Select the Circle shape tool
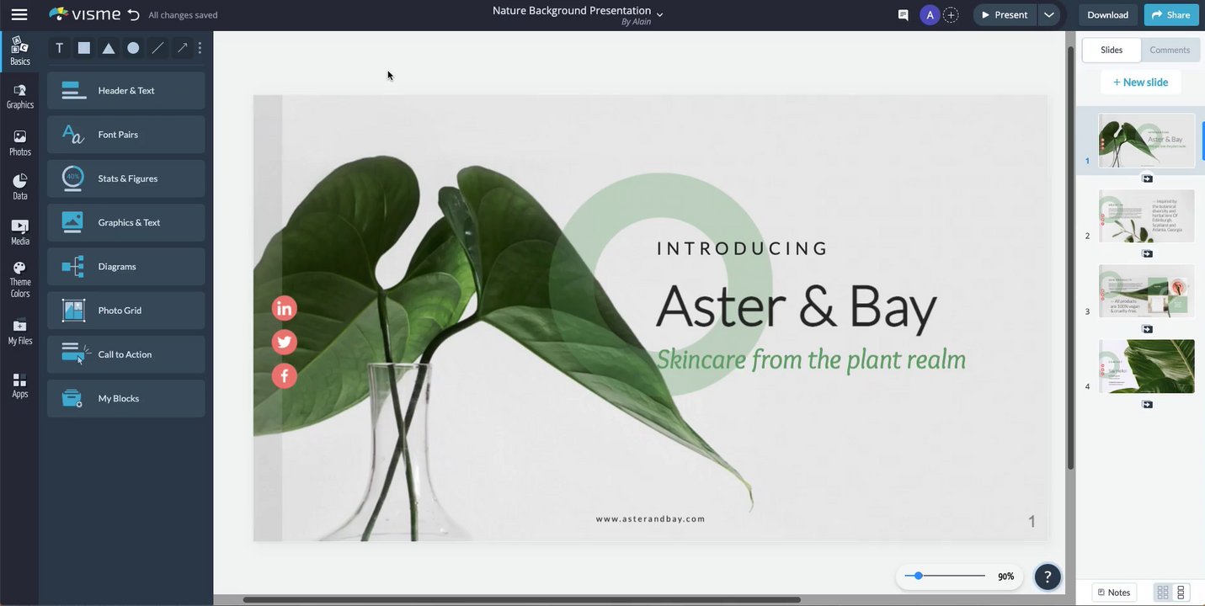 [x=133, y=48]
